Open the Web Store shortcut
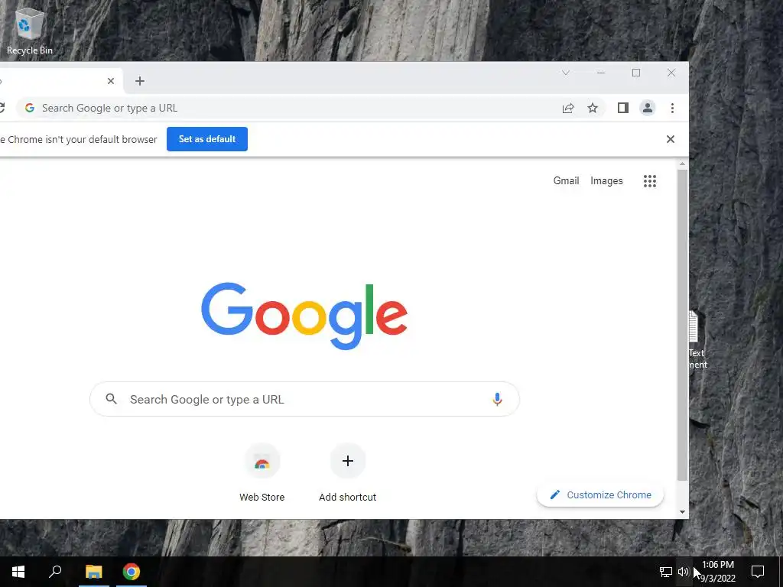 click(262, 472)
